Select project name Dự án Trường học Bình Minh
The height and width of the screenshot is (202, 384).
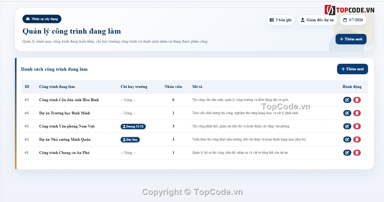65,113
